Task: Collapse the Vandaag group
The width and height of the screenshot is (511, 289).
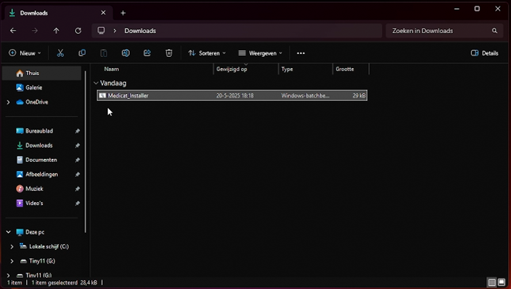Action: tap(96, 83)
